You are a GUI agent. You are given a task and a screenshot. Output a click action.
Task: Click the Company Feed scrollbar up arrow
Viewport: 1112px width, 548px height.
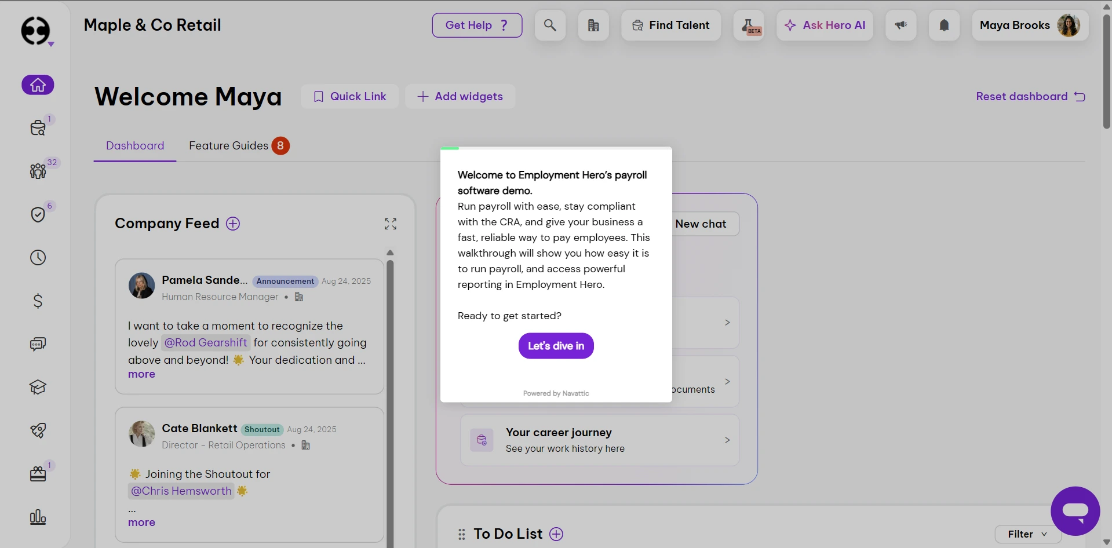390,253
